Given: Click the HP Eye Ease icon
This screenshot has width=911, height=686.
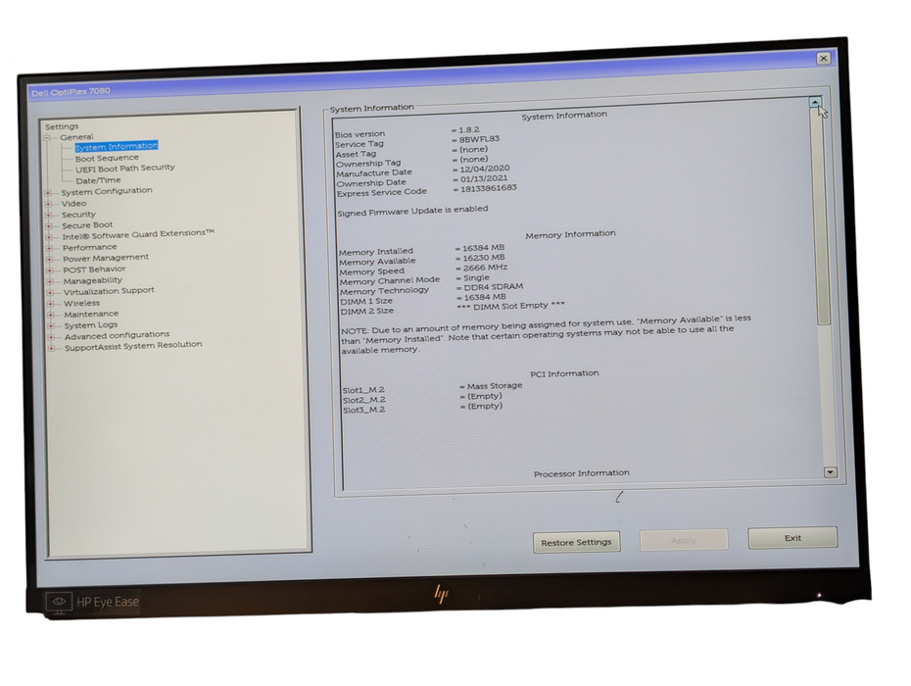Looking at the screenshot, I should [x=59, y=603].
